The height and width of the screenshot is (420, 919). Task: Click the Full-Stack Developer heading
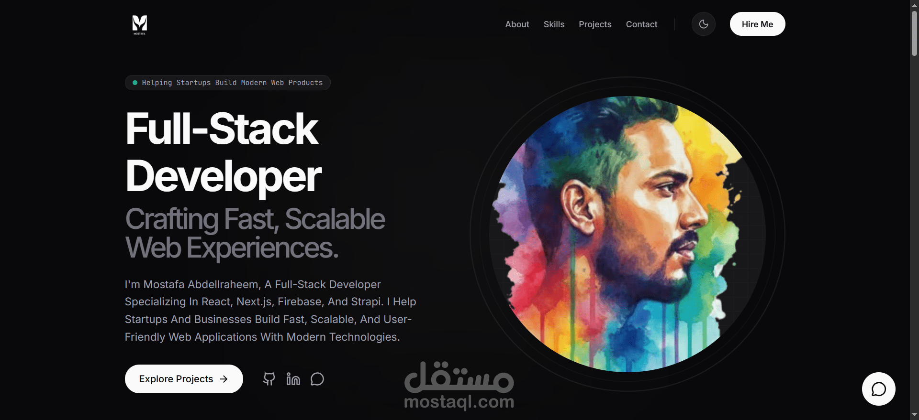[x=224, y=152]
